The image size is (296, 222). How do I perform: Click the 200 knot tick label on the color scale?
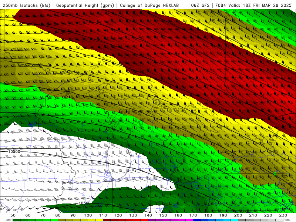238,215
